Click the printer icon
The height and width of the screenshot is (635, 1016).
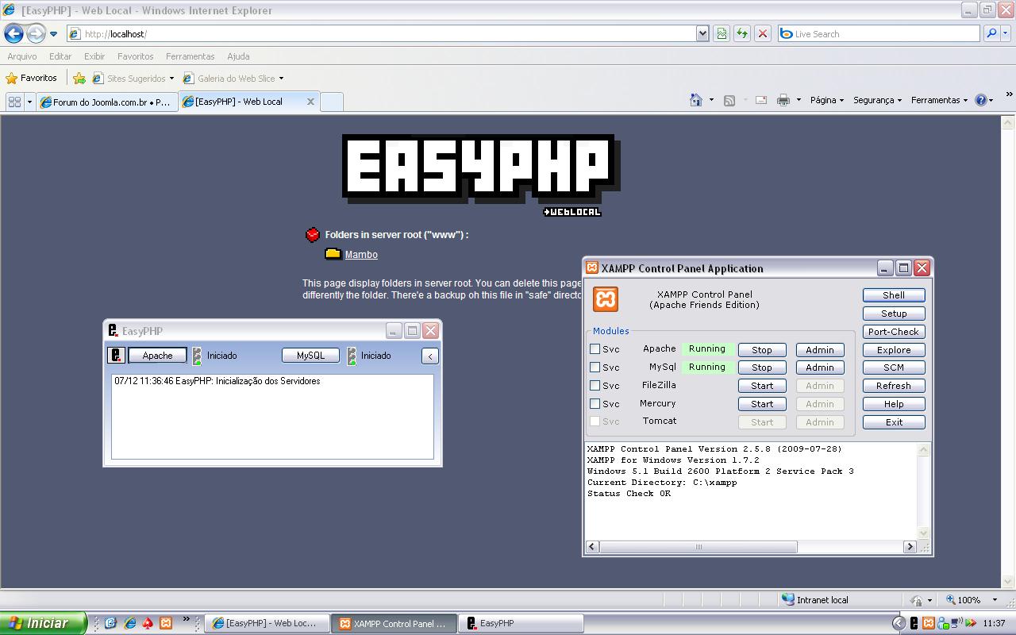tap(783, 100)
